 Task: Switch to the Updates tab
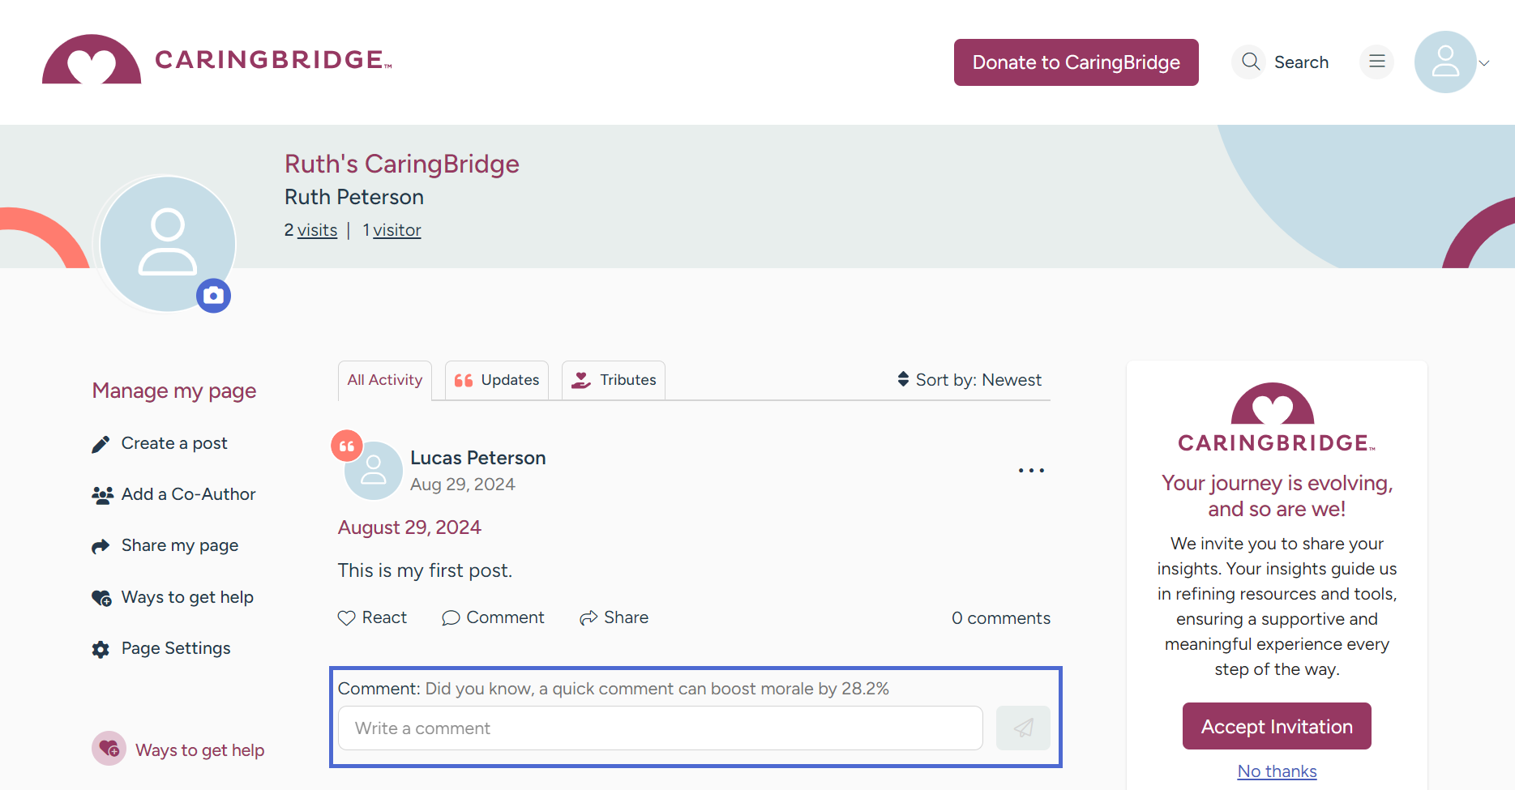[497, 380]
